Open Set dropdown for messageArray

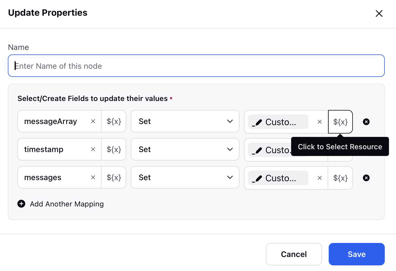click(185, 121)
